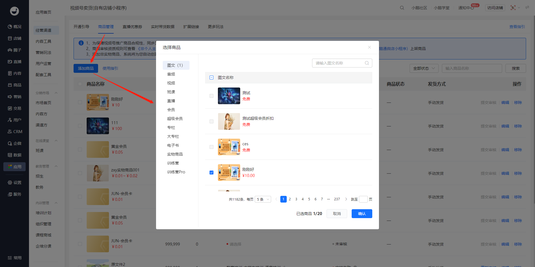Click the next-page arrow in pagination
Screen dimensions: 535x267
tap(346, 199)
